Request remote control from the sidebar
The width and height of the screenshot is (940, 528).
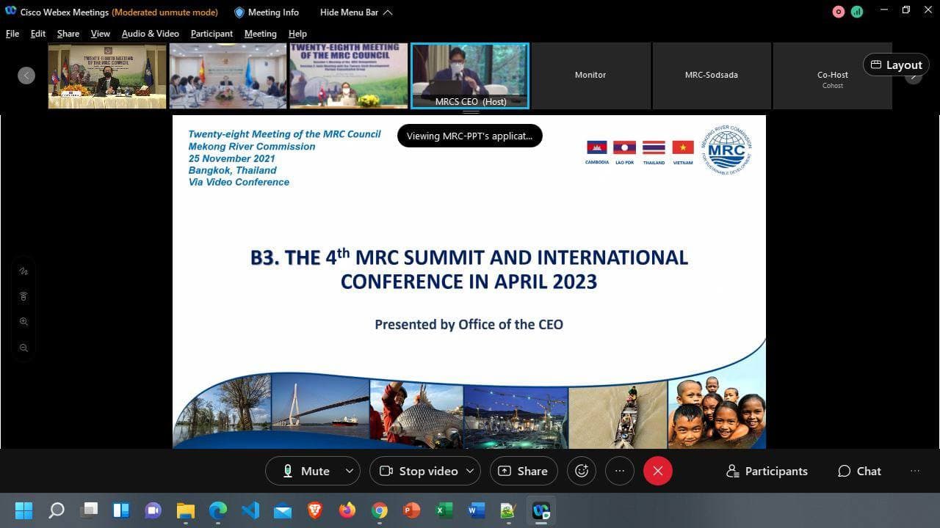(23, 296)
